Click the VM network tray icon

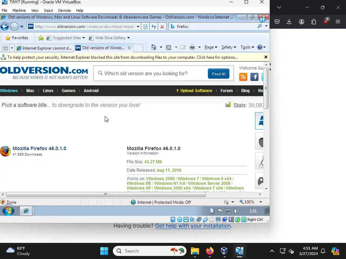point(228,211)
